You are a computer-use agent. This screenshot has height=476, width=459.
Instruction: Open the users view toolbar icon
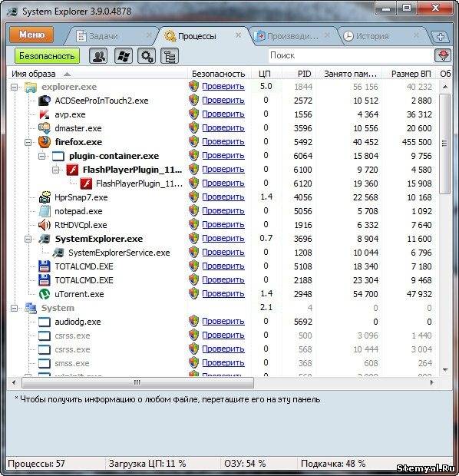98,56
